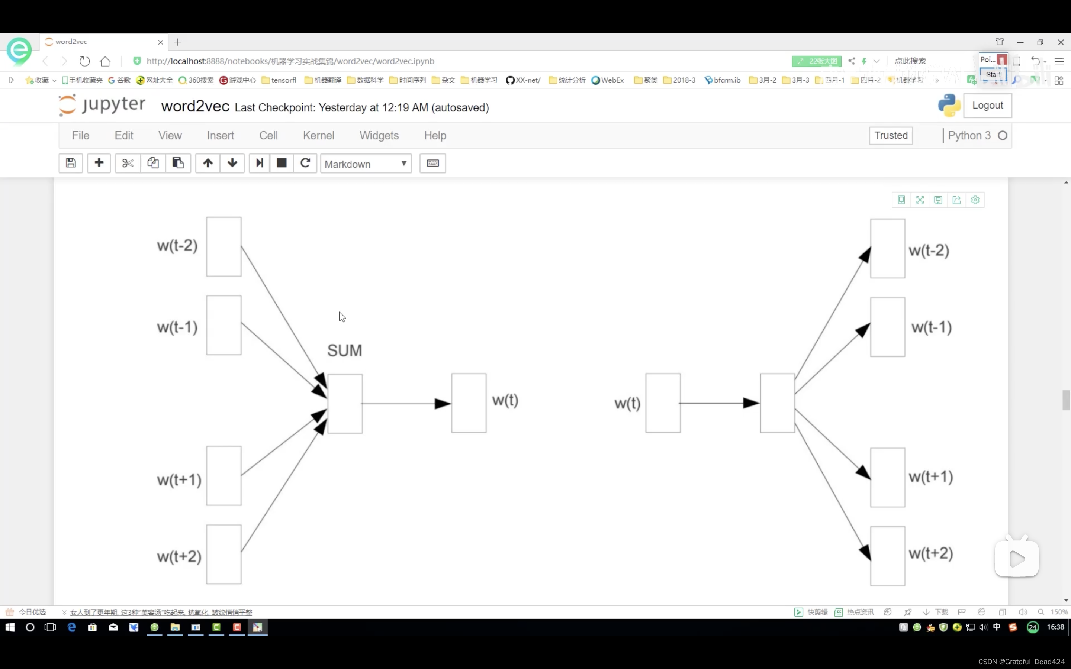Restart the kernel with the refresh icon
Image resolution: width=1071 pixels, height=669 pixels.
pos(305,163)
